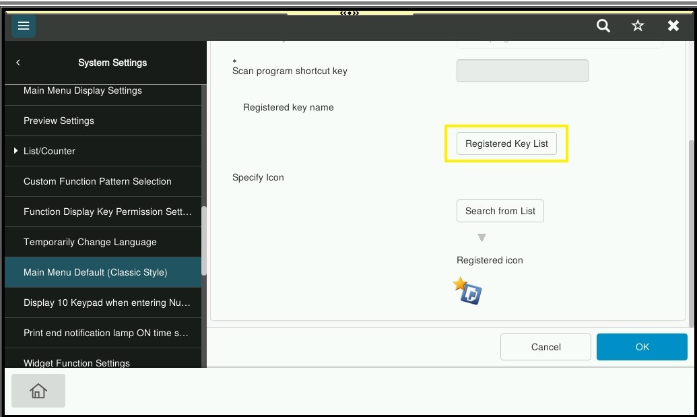This screenshot has height=417, width=697.
Task: Click the Search from List button
Action: (x=500, y=211)
